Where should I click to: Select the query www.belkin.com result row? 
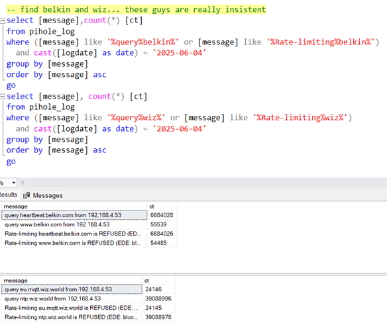(89, 224)
